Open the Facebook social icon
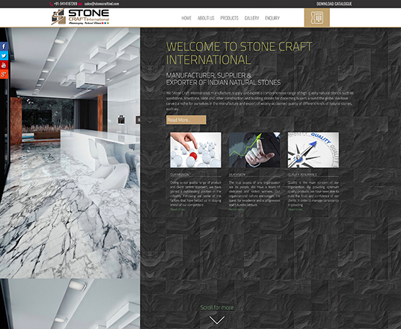 (x=4, y=47)
